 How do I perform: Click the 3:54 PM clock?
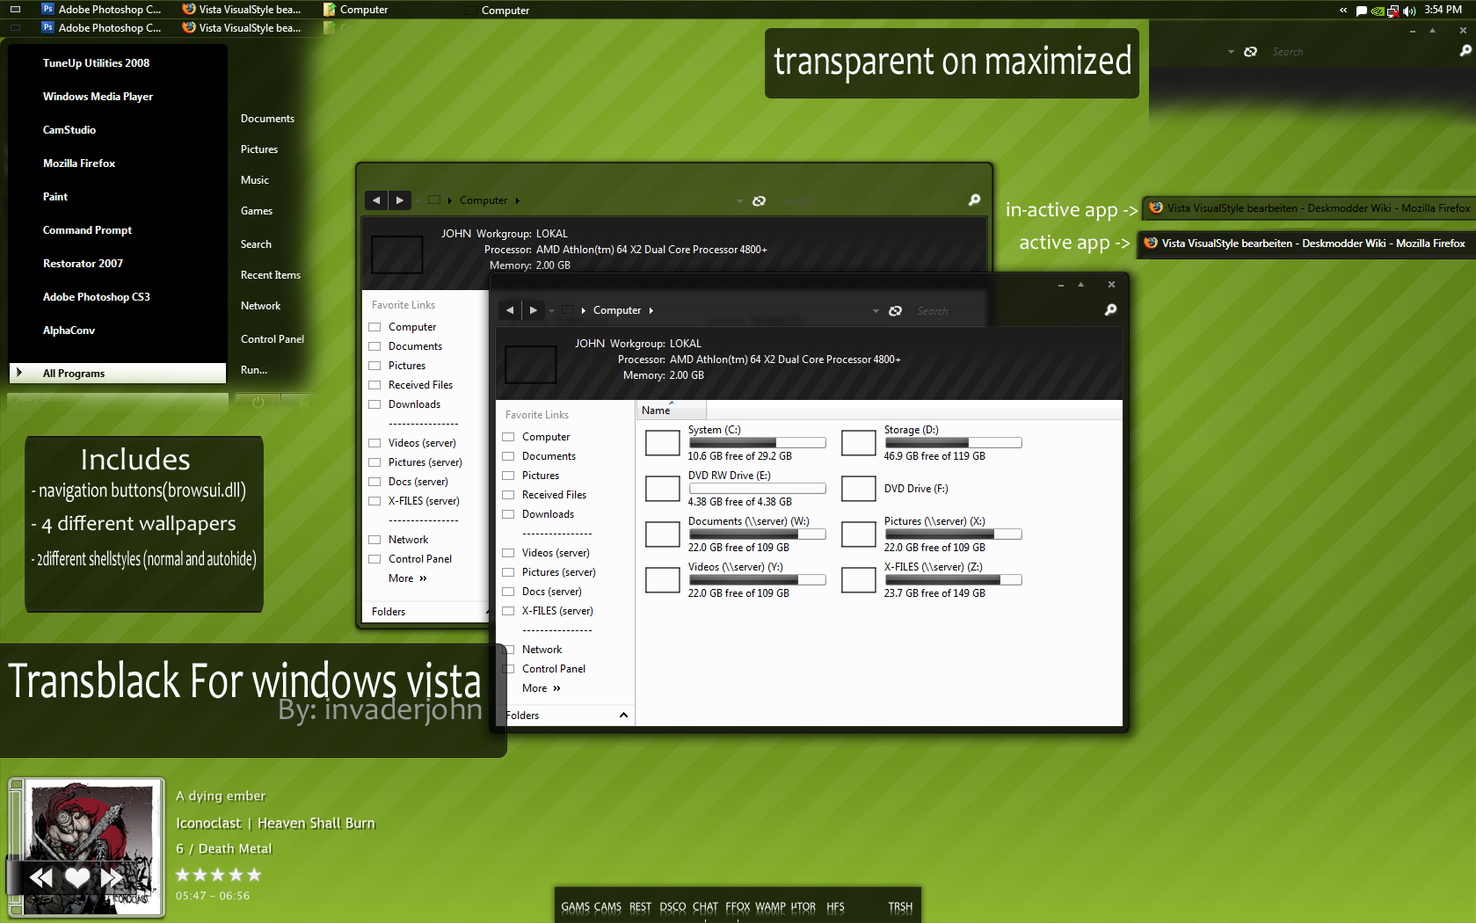[1443, 10]
